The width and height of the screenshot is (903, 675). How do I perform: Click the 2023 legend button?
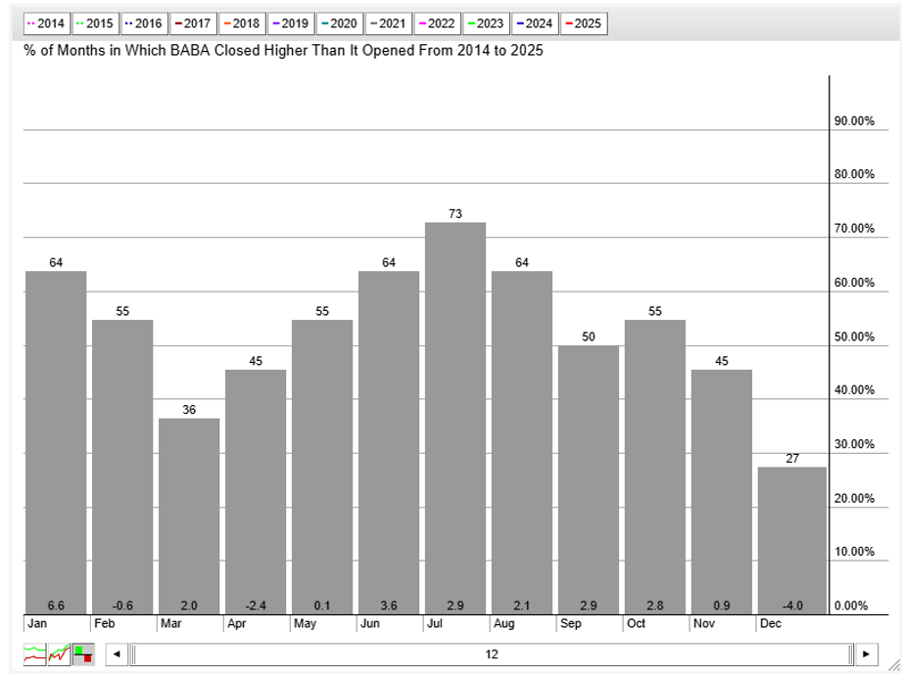pos(486,22)
